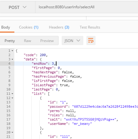The image size is (138, 139).
Task: Switch to the Body tab
Action: pyautogui.click(x=5, y=27)
